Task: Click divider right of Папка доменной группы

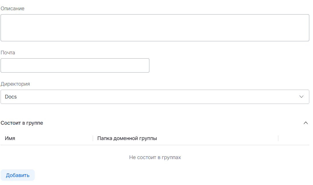Action: pyautogui.click(x=278, y=138)
